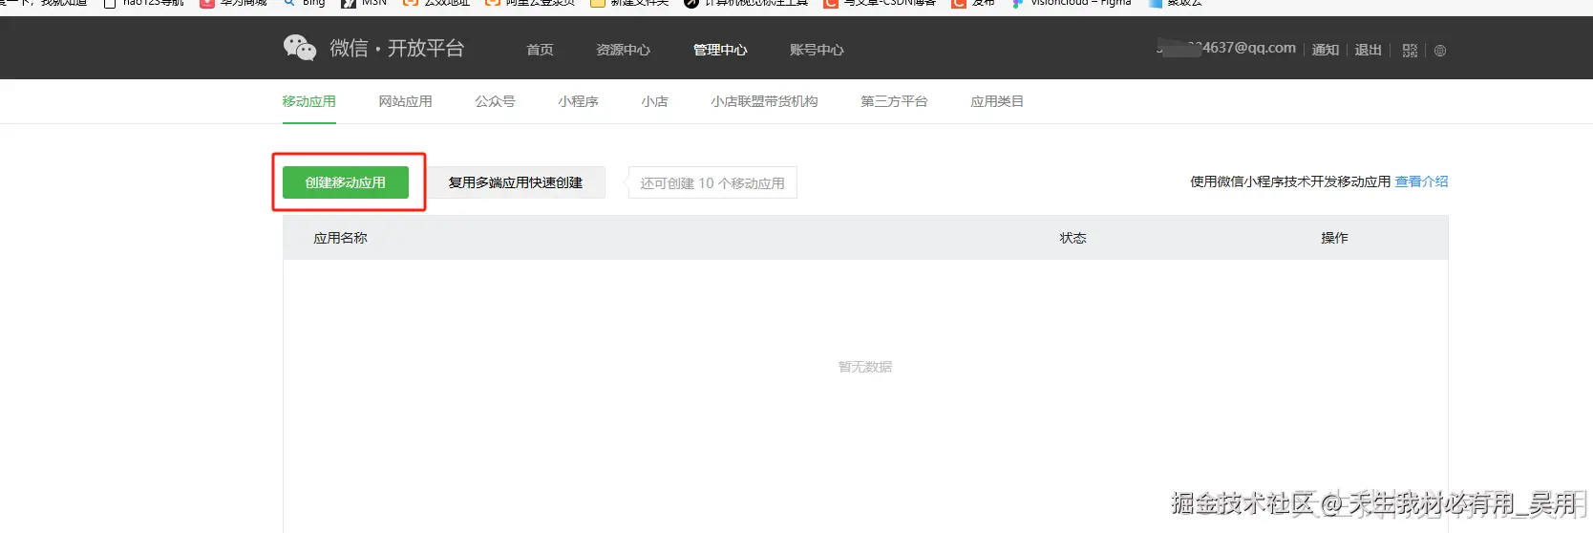The width and height of the screenshot is (1593, 533).
Task: Click the globe language icon in header
Action: pos(1440,51)
